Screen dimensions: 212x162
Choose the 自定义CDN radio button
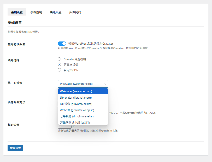[60, 70]
